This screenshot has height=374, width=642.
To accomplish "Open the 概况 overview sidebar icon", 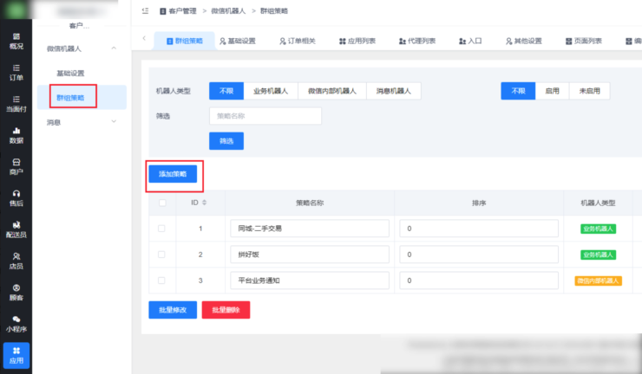I will tap(16, 42).
